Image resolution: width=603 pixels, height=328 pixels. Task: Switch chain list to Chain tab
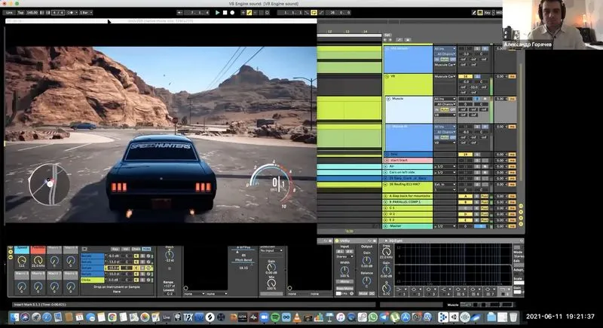136,249
